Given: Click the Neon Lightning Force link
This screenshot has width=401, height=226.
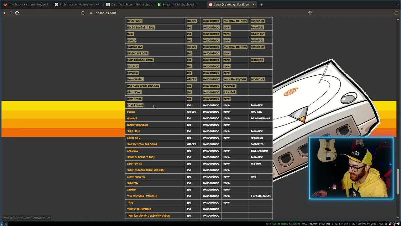Looking at the screenshot, I should pyautogui.click(x=140, y=60).
